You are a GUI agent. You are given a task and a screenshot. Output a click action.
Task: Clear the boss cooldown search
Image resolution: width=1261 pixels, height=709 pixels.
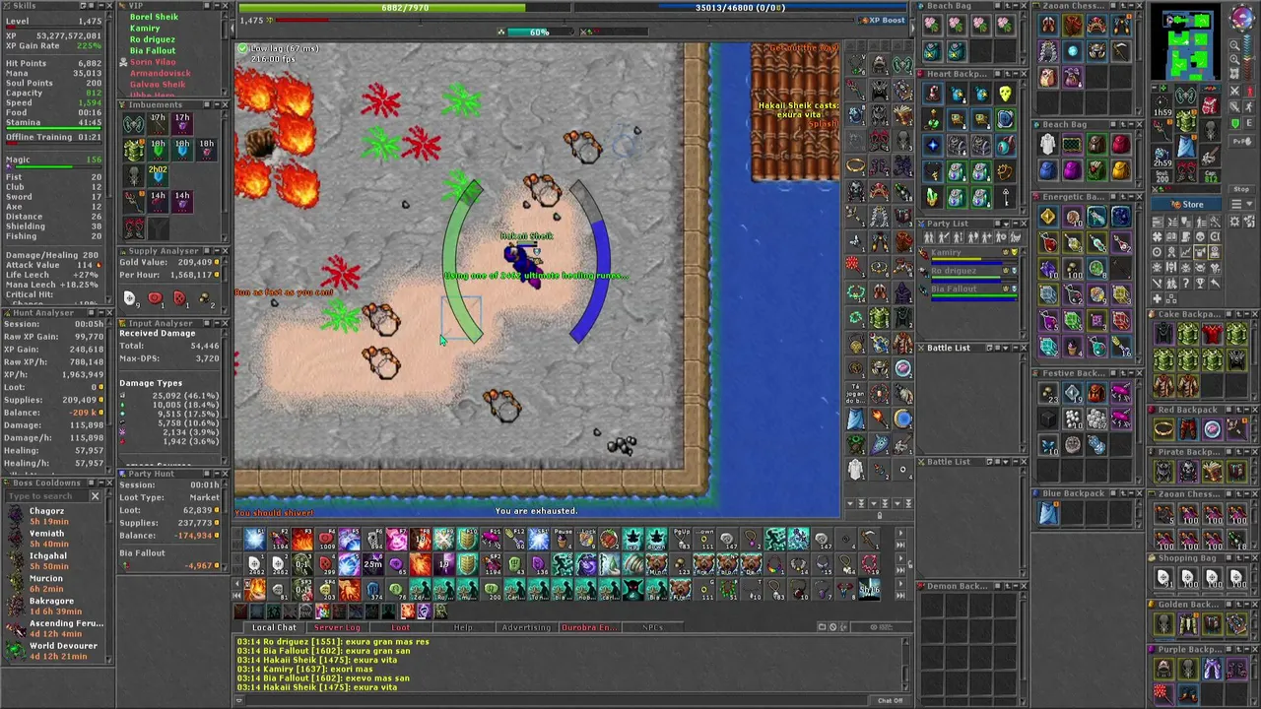click(96, 496)
